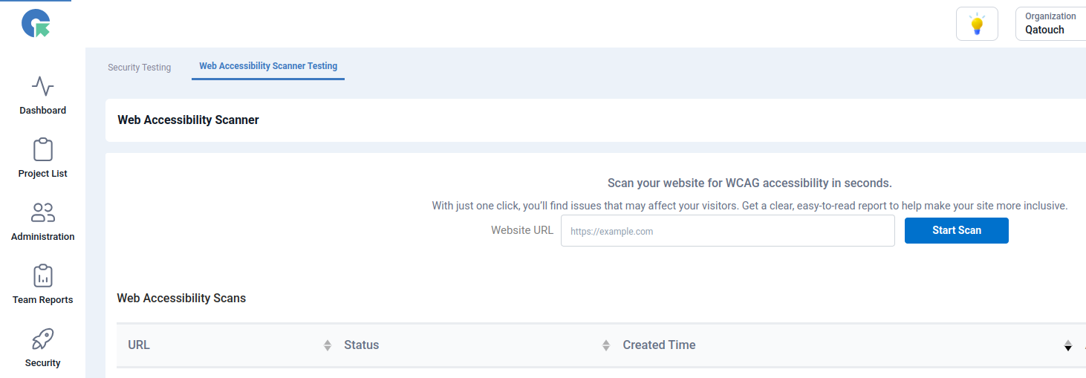Toggle sort arrows on URL column
Viewport: 1086px width, 378px height.
(x=328, y=345)
